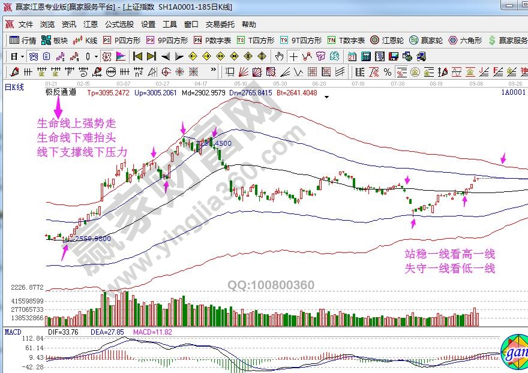The height and width of the screenshot is (373, 528).
Task: Expand the 日 period dropdown arrow
Action: coord(23,56)
